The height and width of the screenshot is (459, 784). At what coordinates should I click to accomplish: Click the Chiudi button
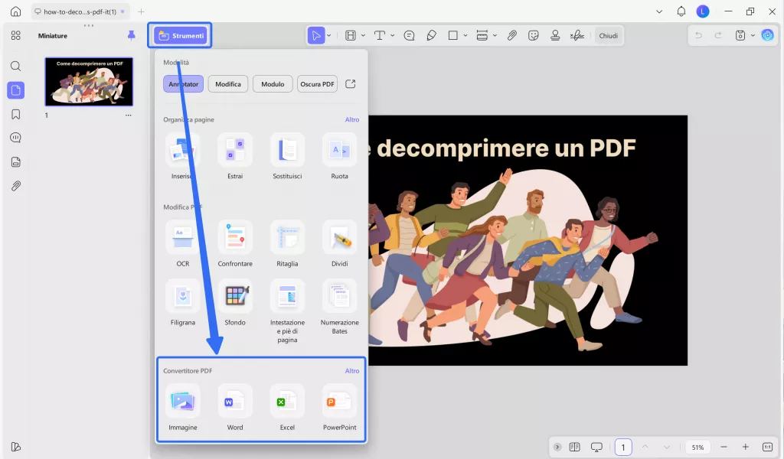[x=609, y=35]
